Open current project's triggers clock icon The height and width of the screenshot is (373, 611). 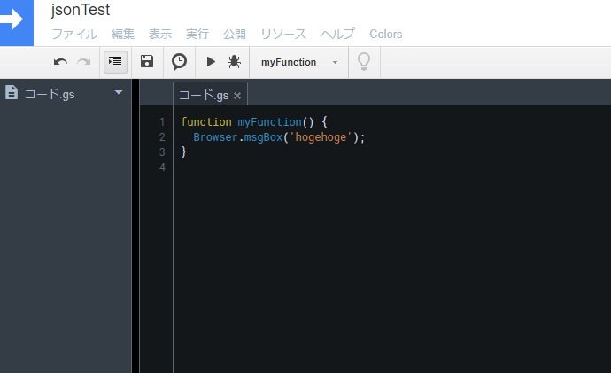tap(179, 62)
